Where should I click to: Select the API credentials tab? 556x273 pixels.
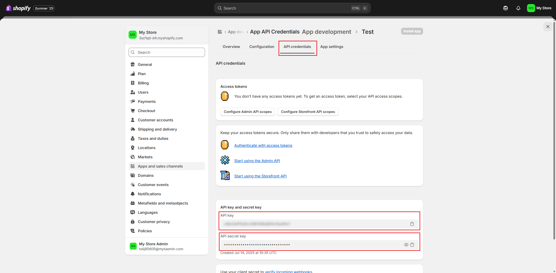point(297,47)
